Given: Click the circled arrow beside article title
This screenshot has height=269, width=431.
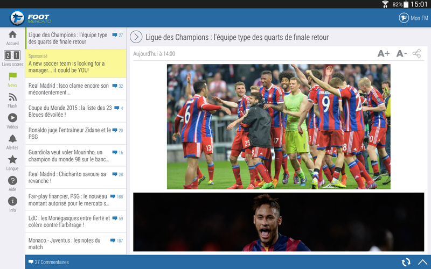Looking at the screenshot, I should (x=136, y=37).
